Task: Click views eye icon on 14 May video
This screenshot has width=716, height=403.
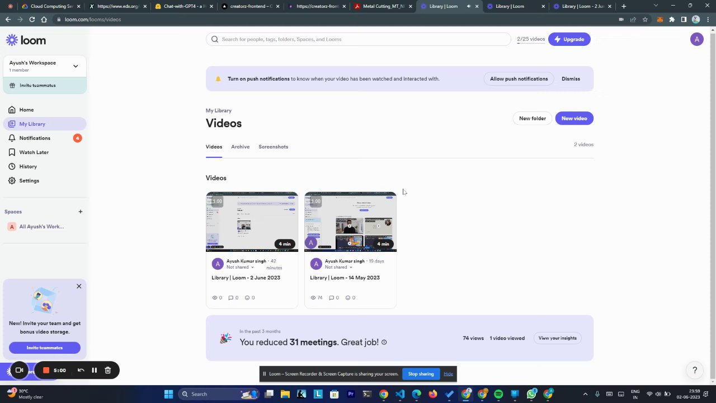Action: click(313, 298)
